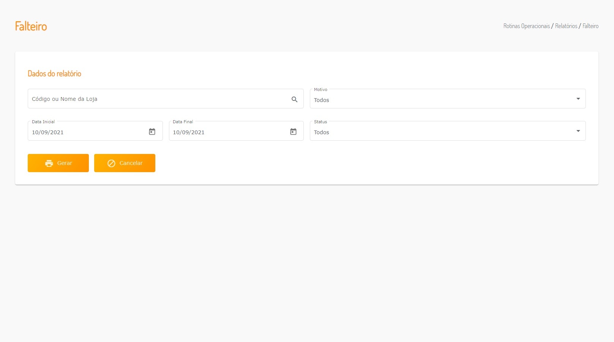The height and width of the screenshot is (342, 614).
Task: Click the magnifier search icon in store field
Action: [x=294, y=99]
